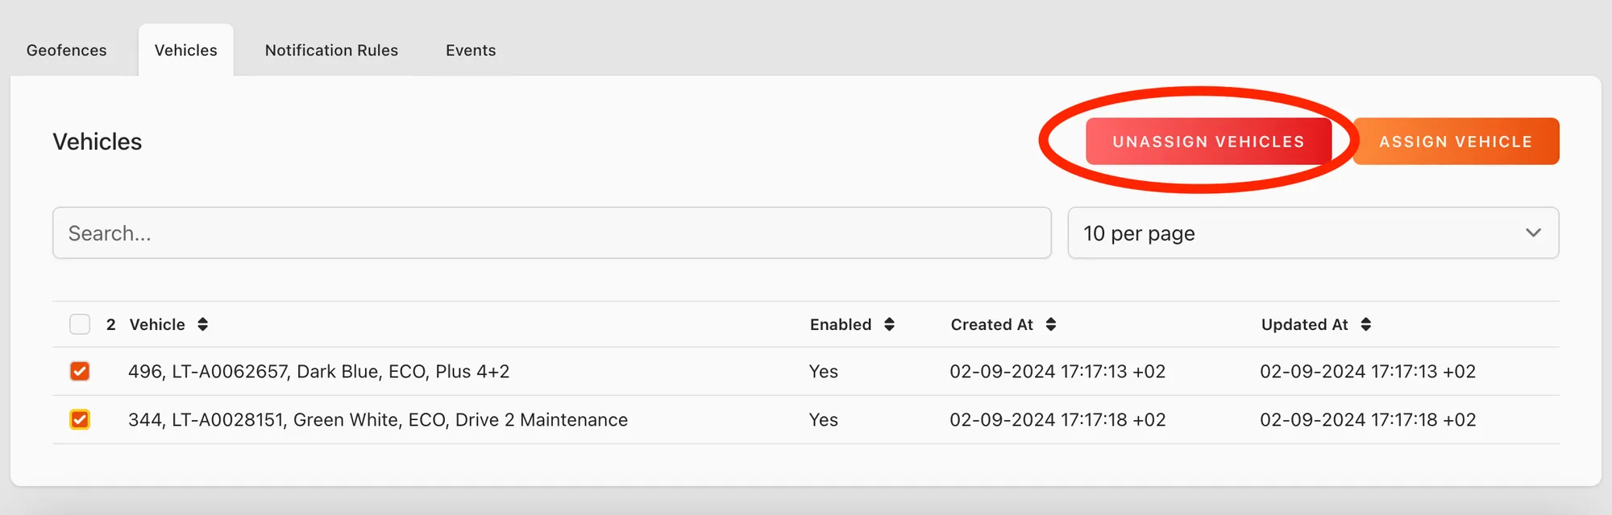Focus the Search input field
Screen dimensions: 1612x515
pos(552,233)
